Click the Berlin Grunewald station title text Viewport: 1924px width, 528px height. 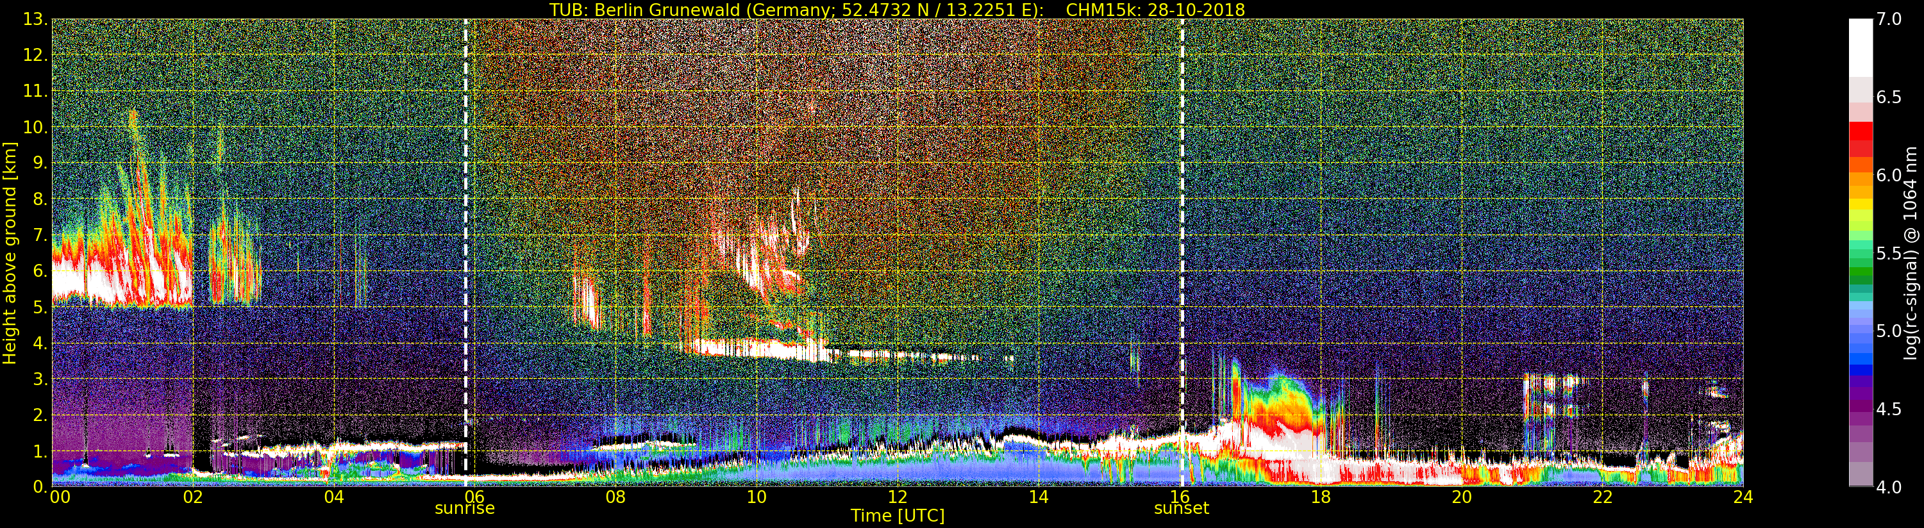coord(797,10)
